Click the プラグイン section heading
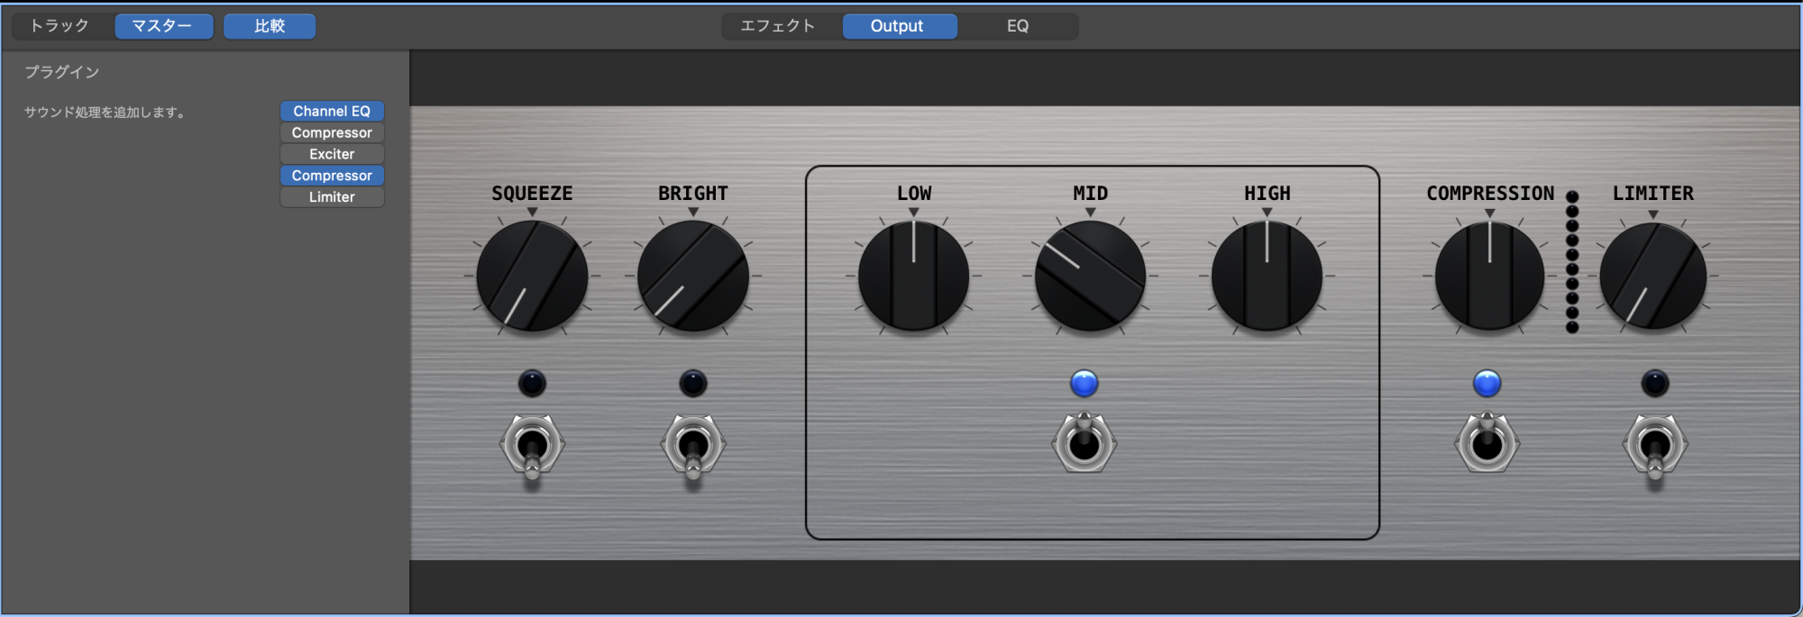 (x=61, y=72)
